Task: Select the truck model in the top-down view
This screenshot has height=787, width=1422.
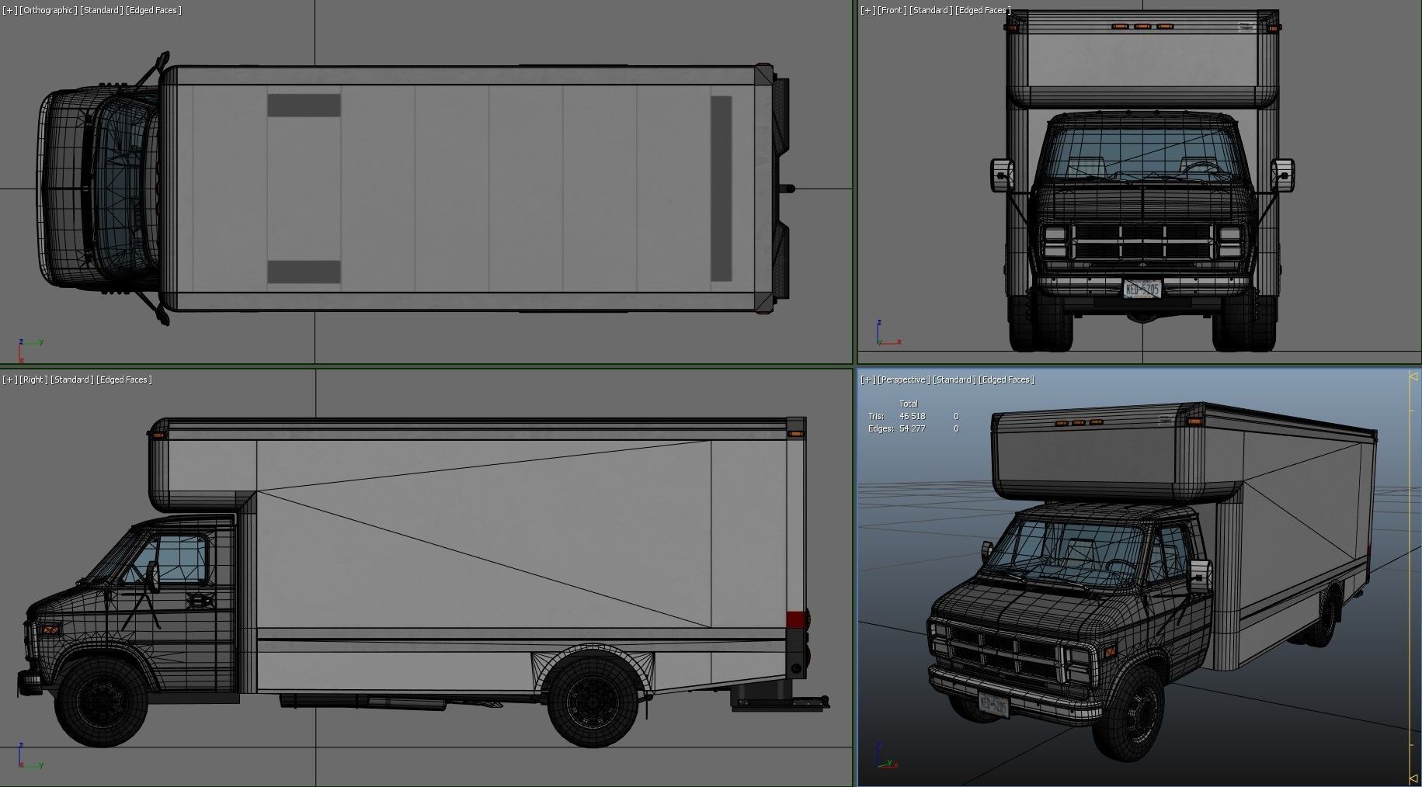Action: [x=414, y=188]
